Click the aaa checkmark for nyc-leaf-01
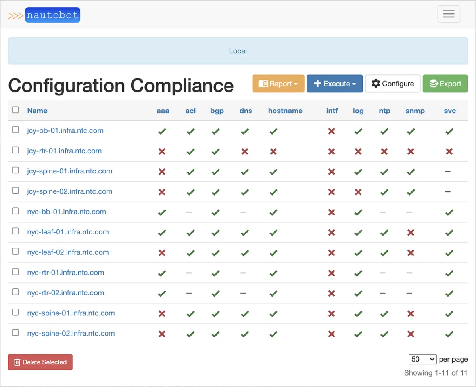This screenshot has height=387, width=476. pos(162,233)
